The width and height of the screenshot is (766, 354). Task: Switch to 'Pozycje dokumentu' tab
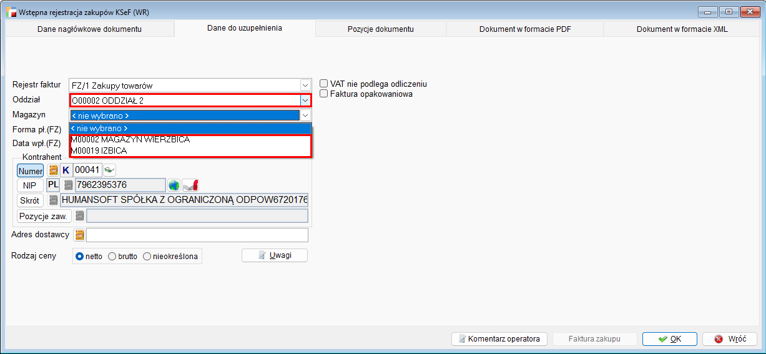(x=380, y=29)
